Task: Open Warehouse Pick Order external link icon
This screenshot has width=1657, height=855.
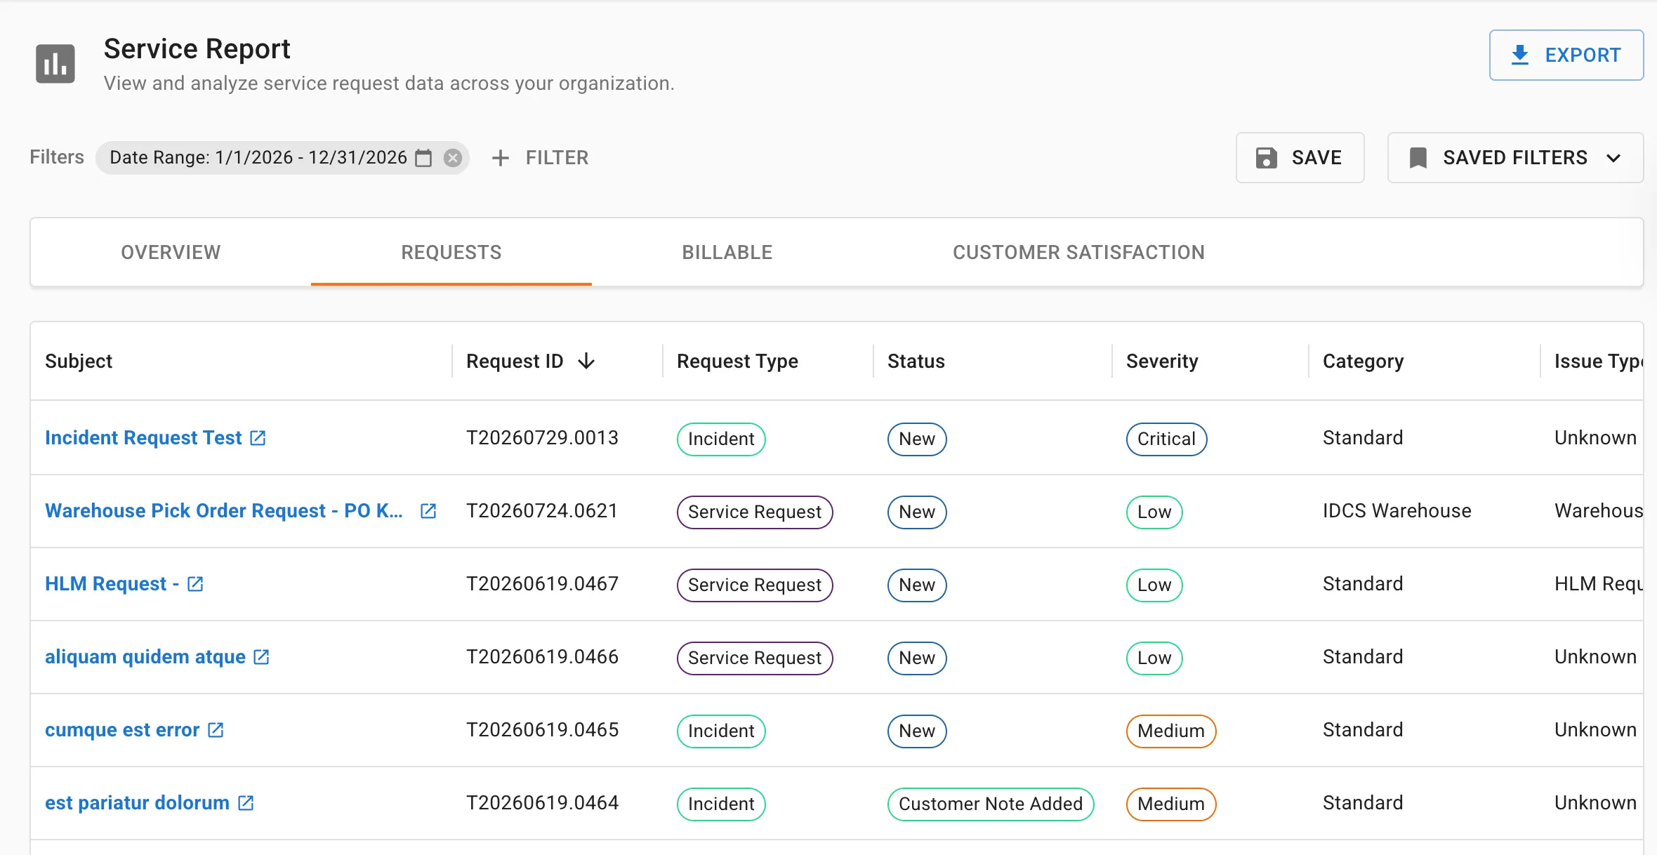Action: tap(428, 511)
